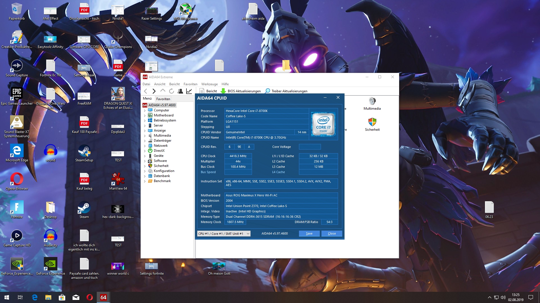
Task: Open the Bericht menu in menu bar
Action: click(174, 84)
